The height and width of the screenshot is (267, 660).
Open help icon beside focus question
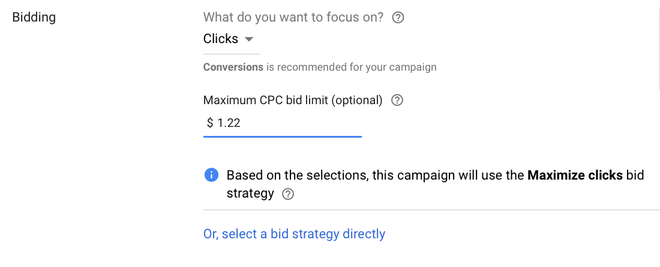click(x=398, y=18)
